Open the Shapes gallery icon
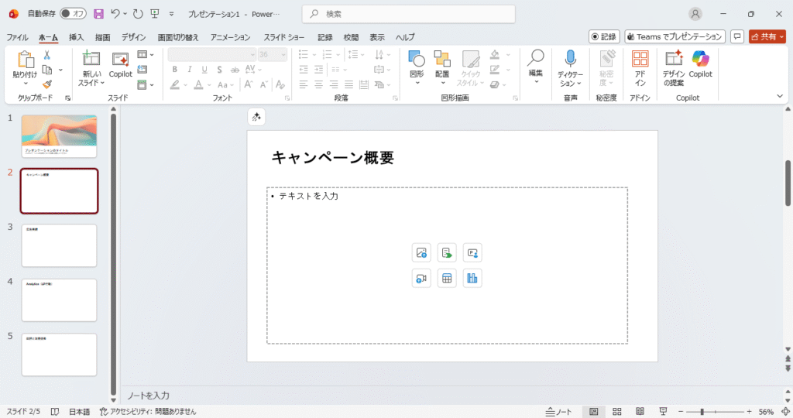 pos(417,60)
